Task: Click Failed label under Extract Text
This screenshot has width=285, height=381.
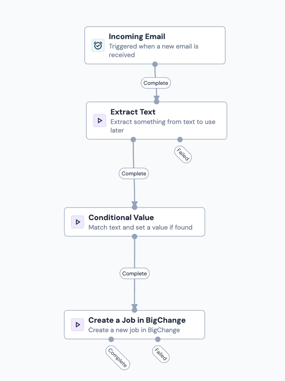Action: point(183,154)
